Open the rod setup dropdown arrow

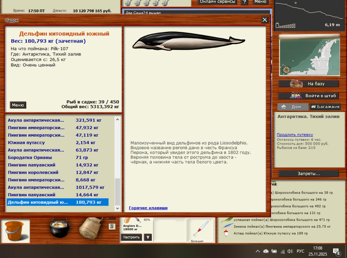[148, 237]
